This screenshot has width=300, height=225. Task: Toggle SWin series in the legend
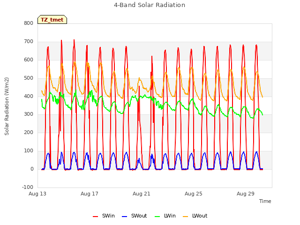(x=104, y=216)
